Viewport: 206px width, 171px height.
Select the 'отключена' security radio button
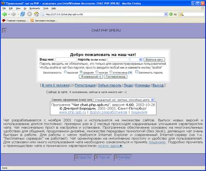pyautogui.click(x=111, y=72)
